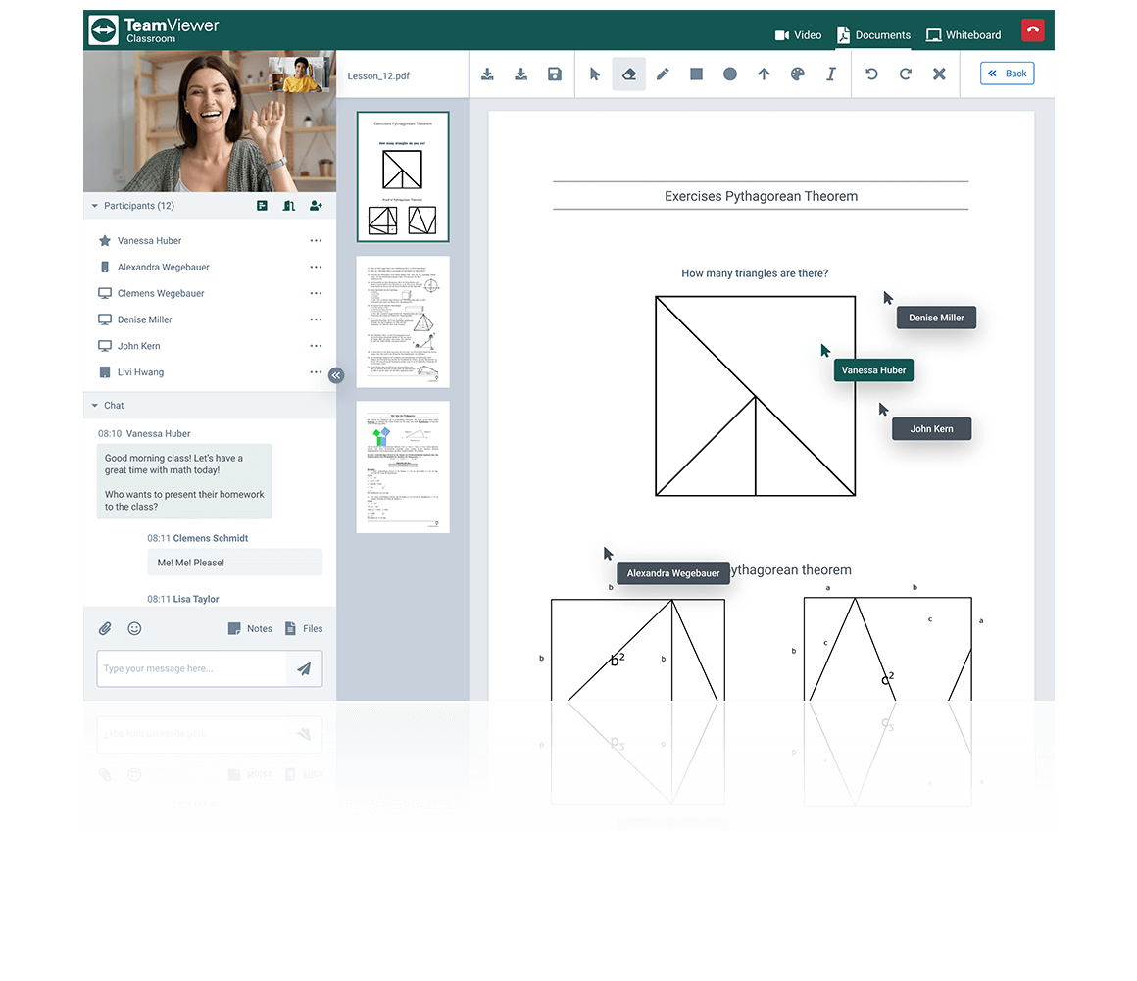
Task: Undo the last annotation
Action: pos(871,74)
